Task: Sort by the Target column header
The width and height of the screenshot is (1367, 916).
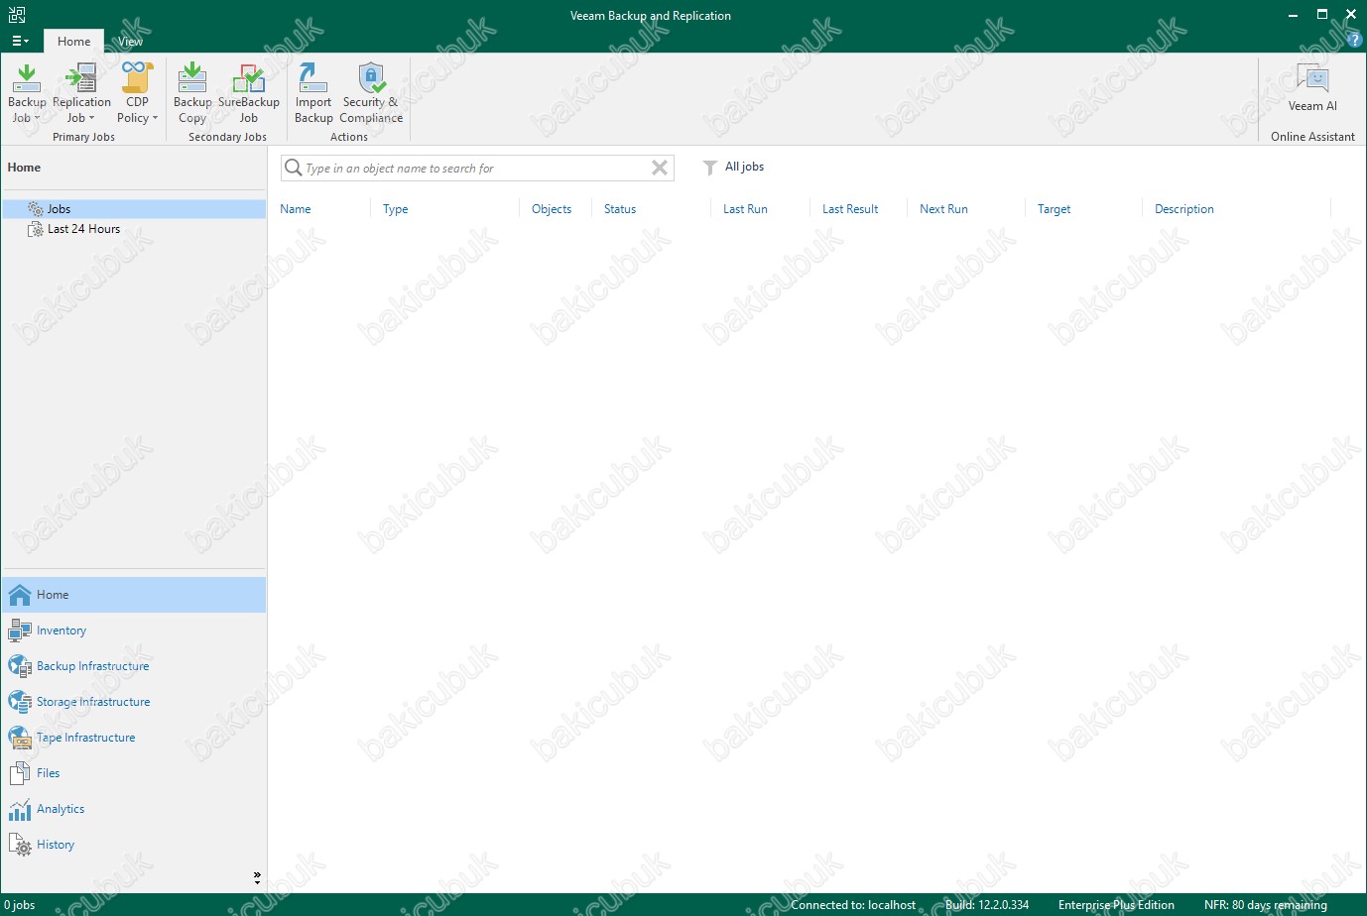Action: (x=1054, y=209)
